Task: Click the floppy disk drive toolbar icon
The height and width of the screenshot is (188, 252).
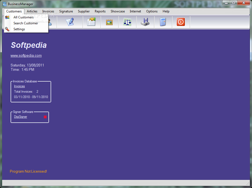Action: click(x=145, y=22)
